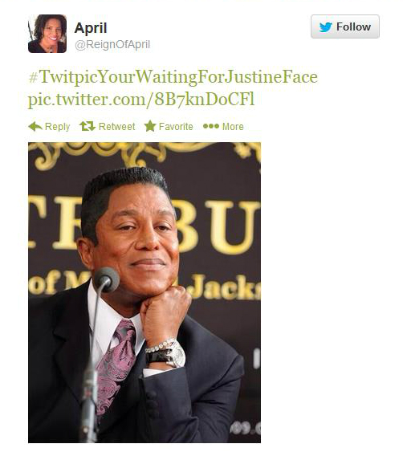Open April's profile avatar picture

(47, 34)
